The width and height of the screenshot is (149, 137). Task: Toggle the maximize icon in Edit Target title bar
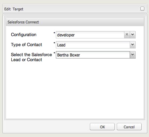(142, 9)
